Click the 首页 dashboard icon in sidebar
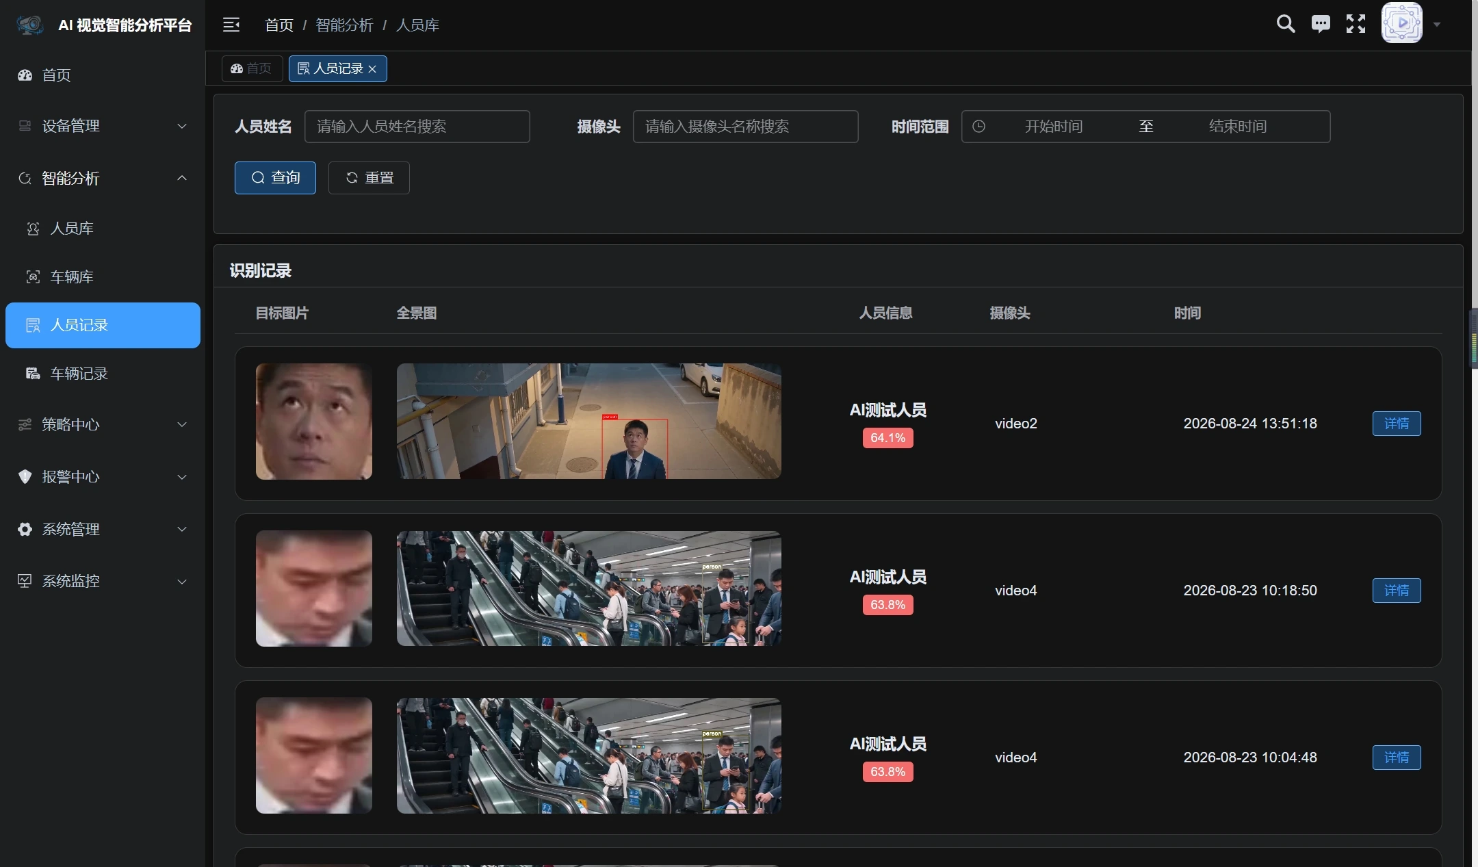Screen dimensions: 1478x867 coord(25,75)
